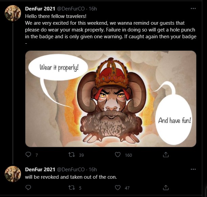Open more options on second tweet
Viewport: 207px width, 197px height.
click(x=193, y=169)
